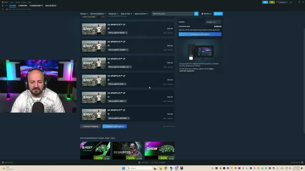Click Add link on AHEX gift row
The image size is (305, 171).
click(165, 101)
